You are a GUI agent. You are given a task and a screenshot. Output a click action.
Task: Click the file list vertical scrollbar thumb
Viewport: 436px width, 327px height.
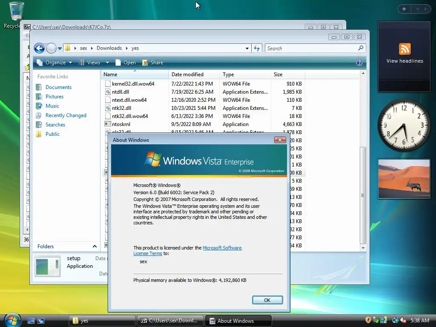363,195
